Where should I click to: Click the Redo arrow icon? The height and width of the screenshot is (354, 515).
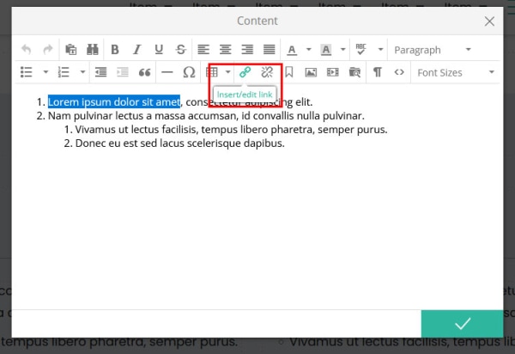coord(48,50)
